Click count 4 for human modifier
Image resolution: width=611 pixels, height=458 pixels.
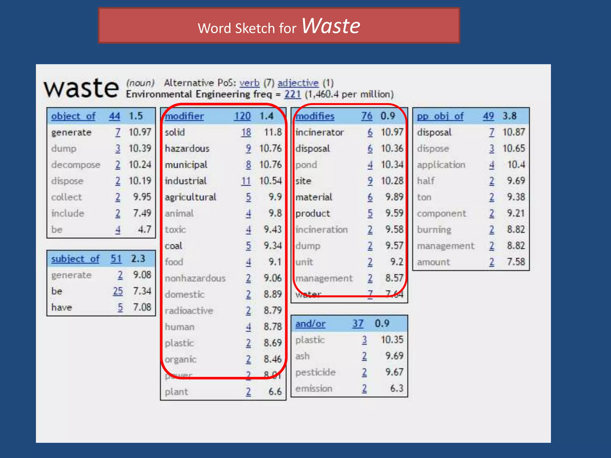[x=249, y=327]
